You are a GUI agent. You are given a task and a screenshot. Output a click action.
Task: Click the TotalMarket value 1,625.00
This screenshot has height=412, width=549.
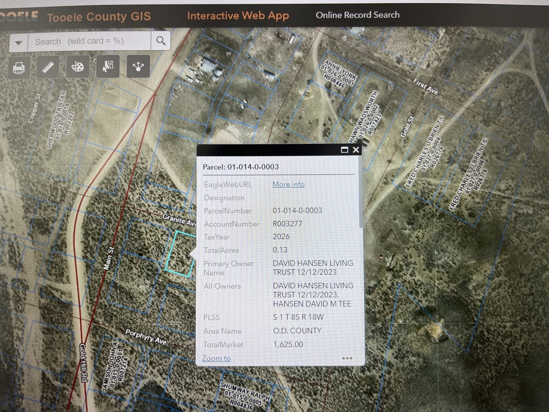coord(288,344)
